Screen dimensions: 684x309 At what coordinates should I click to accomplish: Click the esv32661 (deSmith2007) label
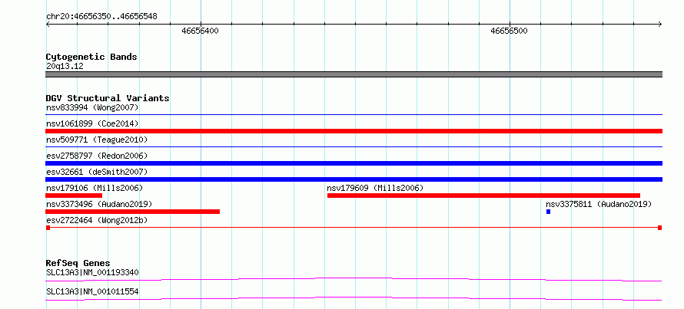pyautogui.click(x=97, y=172)
